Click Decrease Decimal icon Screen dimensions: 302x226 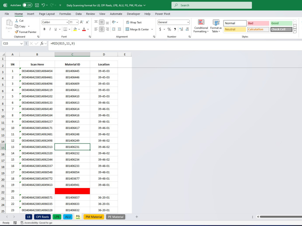point(187,29)
